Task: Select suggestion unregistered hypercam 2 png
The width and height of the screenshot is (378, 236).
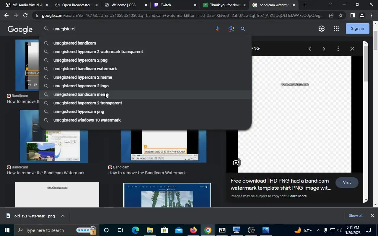Action: (145, 60)
